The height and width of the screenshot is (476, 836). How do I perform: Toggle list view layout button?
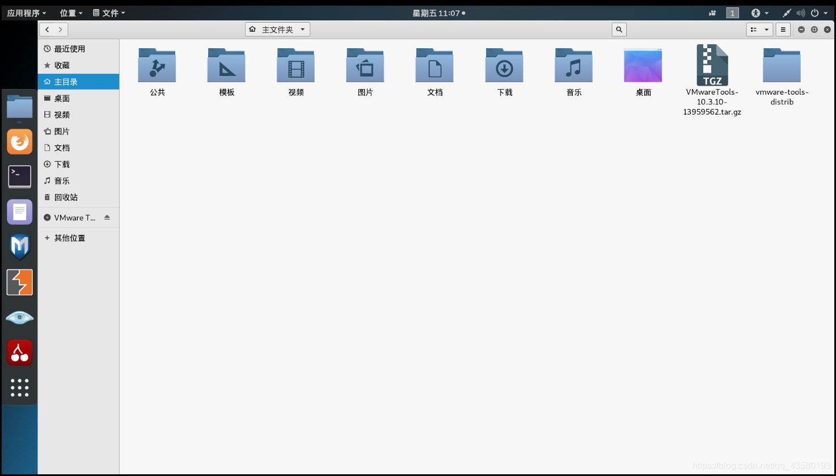tap(753, 30)
